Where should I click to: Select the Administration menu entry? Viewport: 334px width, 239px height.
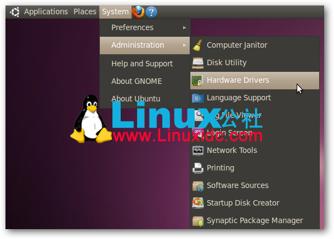click(x=145, y=45)
